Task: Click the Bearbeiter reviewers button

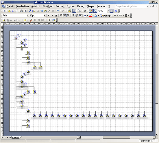Action: pos(14,20)
